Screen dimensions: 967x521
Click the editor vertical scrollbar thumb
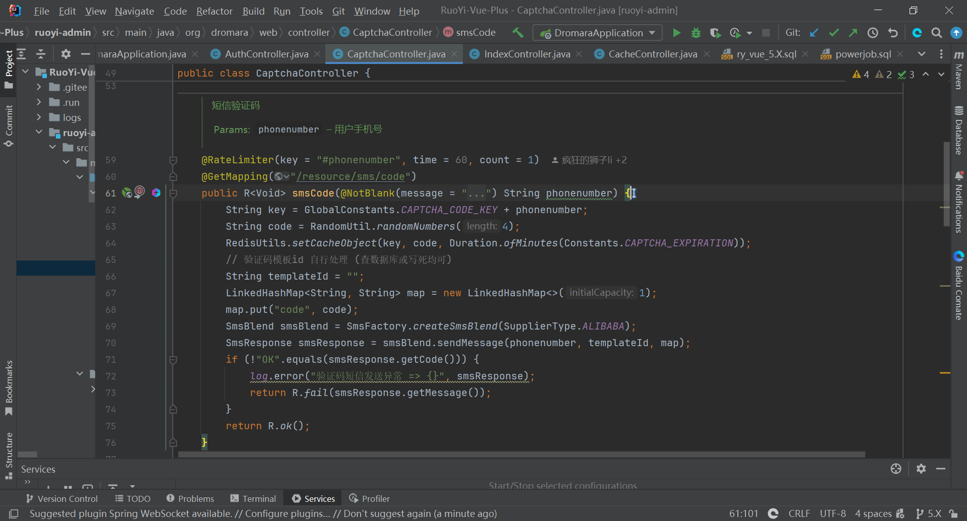coord(947,184)
